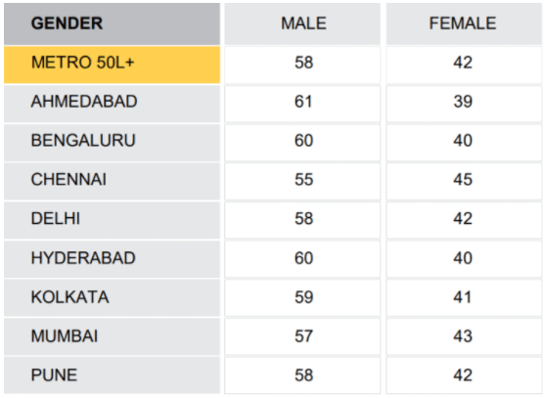Click the PUNE row label
This screenshot has width=545, height=398.
point(112,376)
